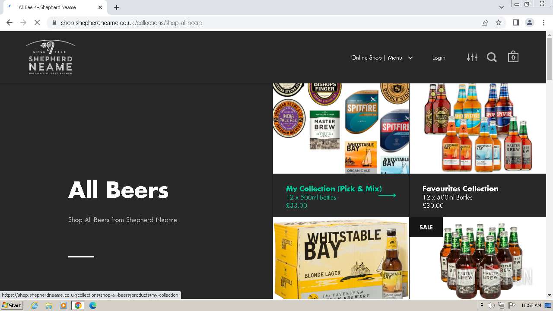The image size is (553, 311).
Task: Click the '12 x 500ml Bottles' text under My Collection
Action: 311,197
